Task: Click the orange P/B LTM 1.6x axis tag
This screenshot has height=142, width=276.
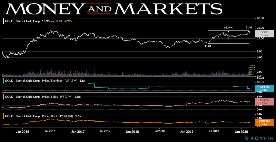Action: point(264,123)
